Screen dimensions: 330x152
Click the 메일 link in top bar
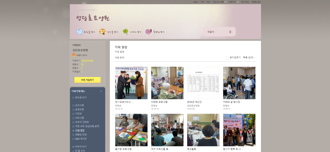click(x=208, y=2)
